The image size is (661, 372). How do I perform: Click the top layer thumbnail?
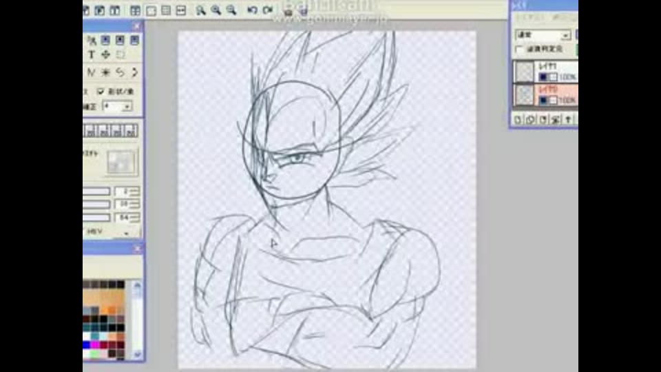click(525, 71)
